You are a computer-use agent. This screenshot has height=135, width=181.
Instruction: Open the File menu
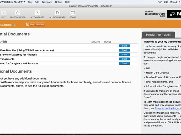30,2
